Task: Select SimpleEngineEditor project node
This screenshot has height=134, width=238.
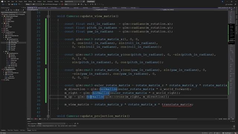Action: click(11, 69)
